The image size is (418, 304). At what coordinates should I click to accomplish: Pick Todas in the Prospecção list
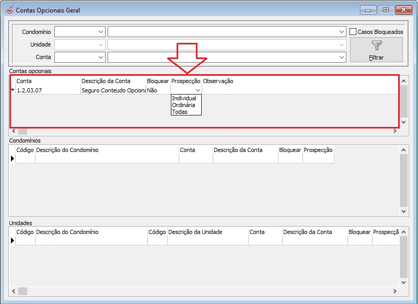(180, 112)
